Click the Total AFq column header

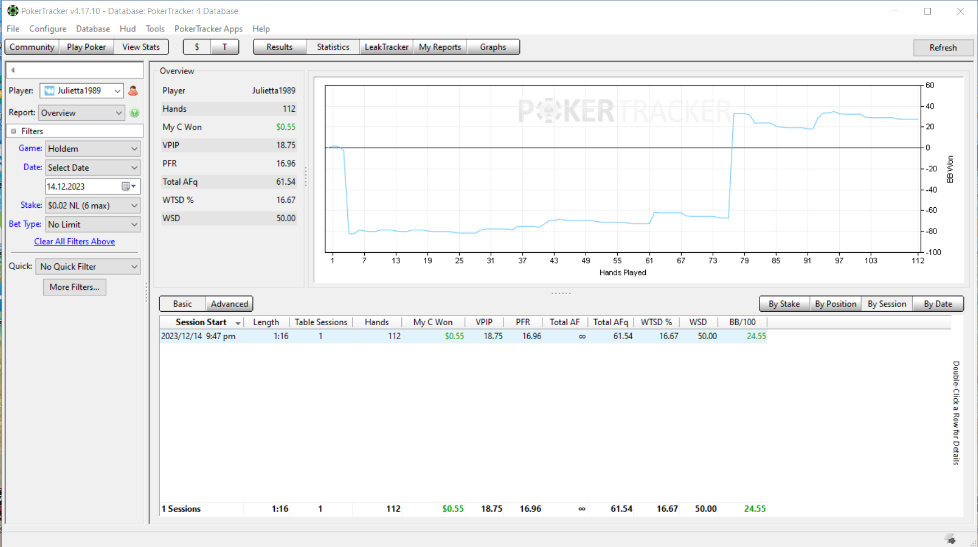coord(610,322)
